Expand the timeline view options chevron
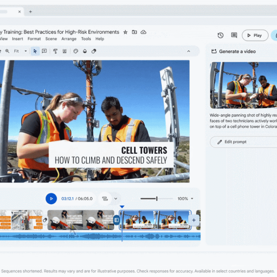Screen dimensions: 277x277 (116, 199)
